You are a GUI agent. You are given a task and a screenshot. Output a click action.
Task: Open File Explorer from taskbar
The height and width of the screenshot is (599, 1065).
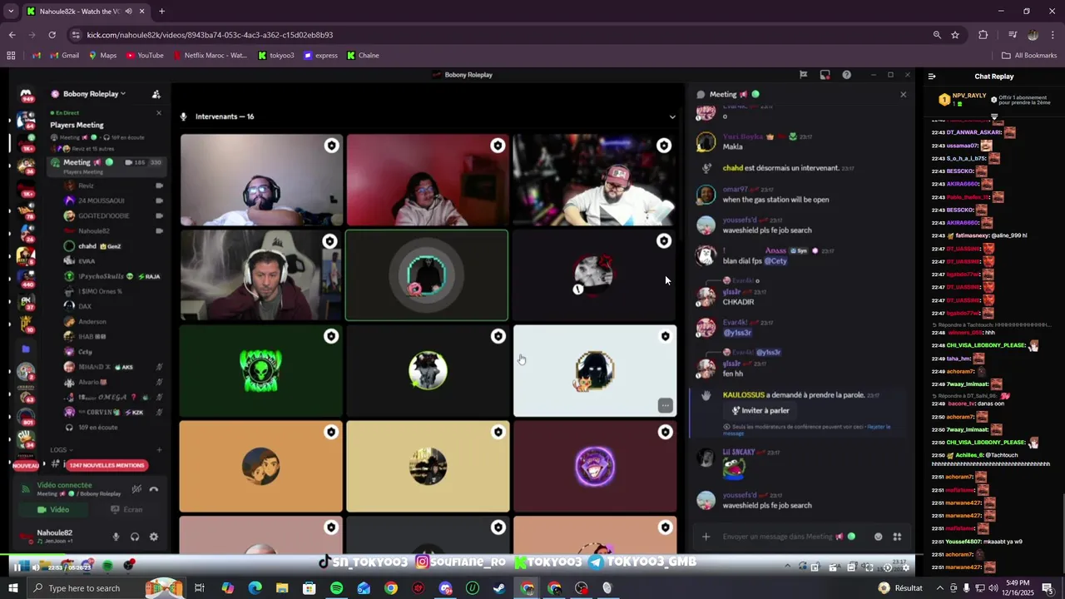(x=282, y=588)
